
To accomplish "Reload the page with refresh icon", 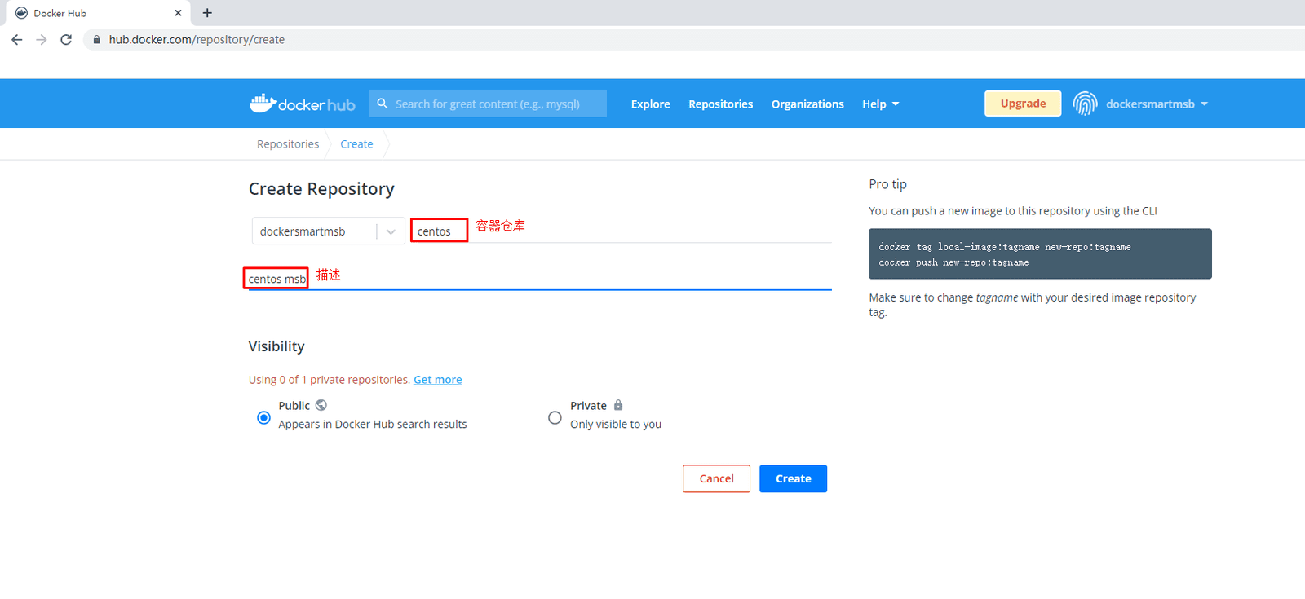I will 66,39.
